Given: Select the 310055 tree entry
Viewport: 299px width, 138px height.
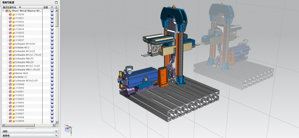Looking at the screenshot, I should (x=20, y=106).
